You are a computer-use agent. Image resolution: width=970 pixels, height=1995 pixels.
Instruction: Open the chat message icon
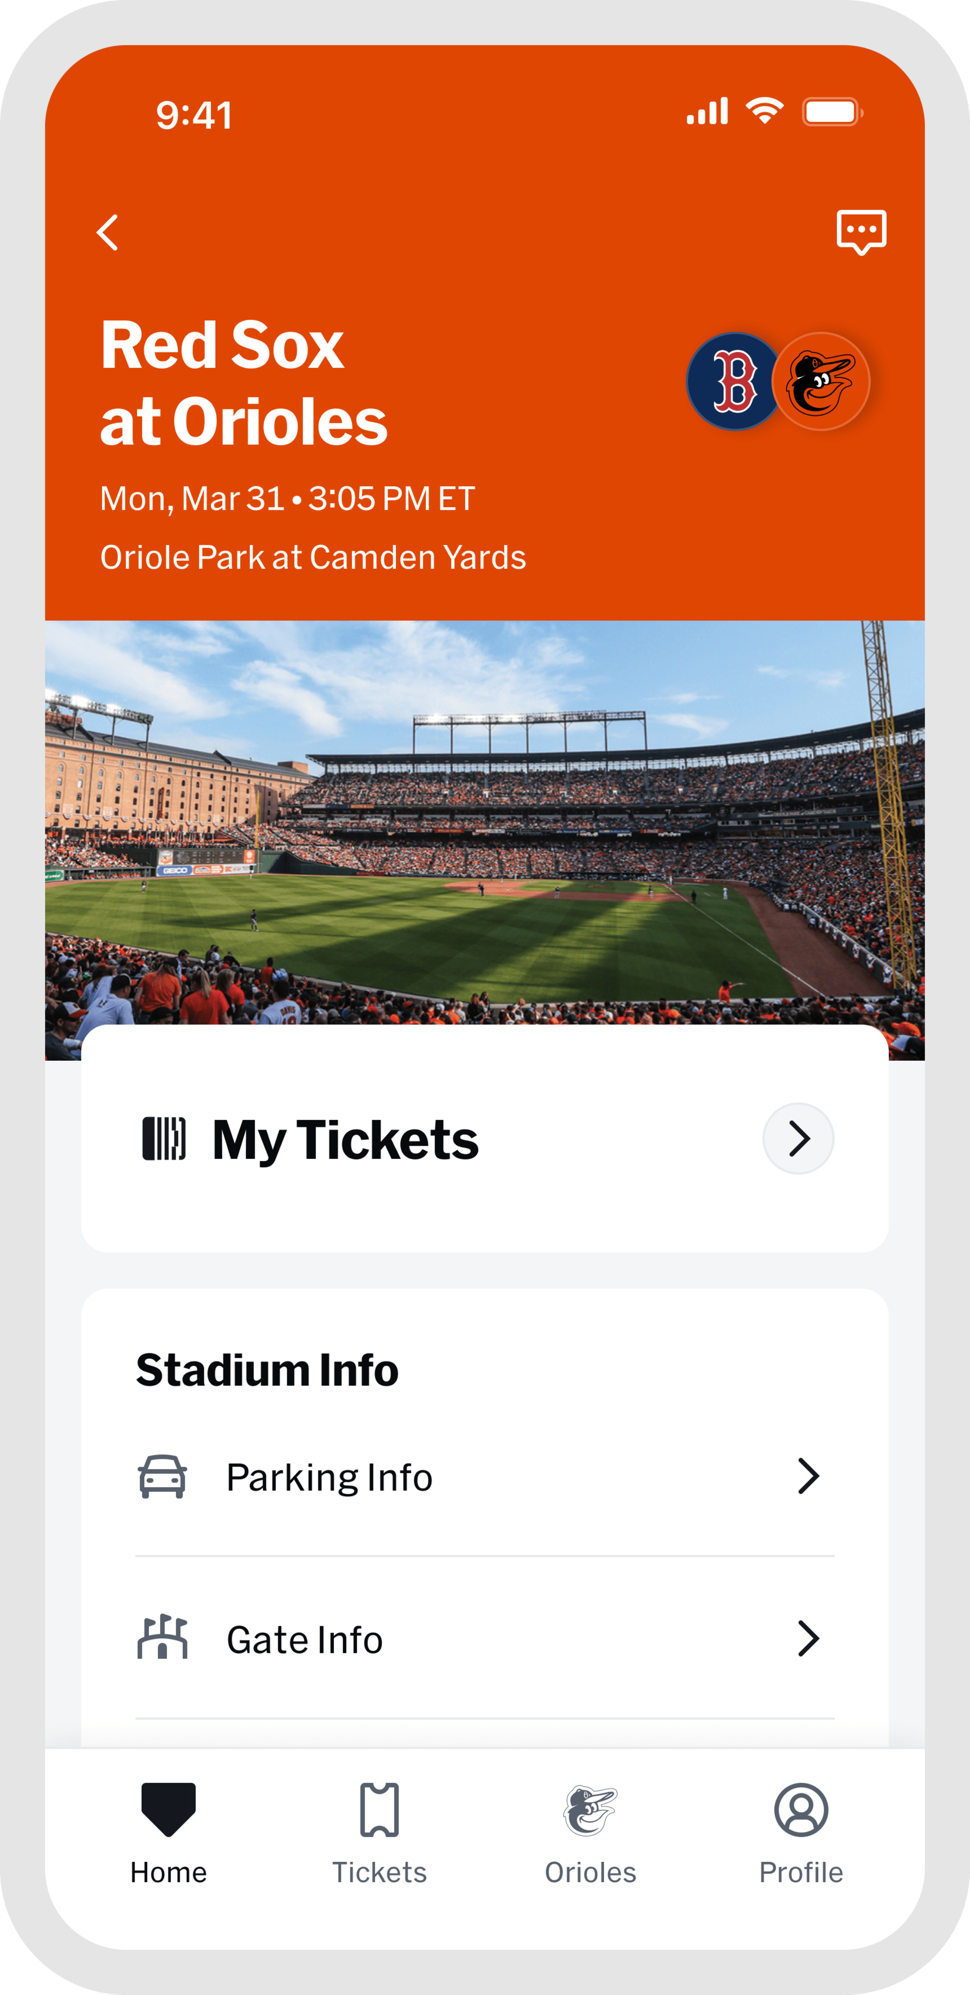861,232
